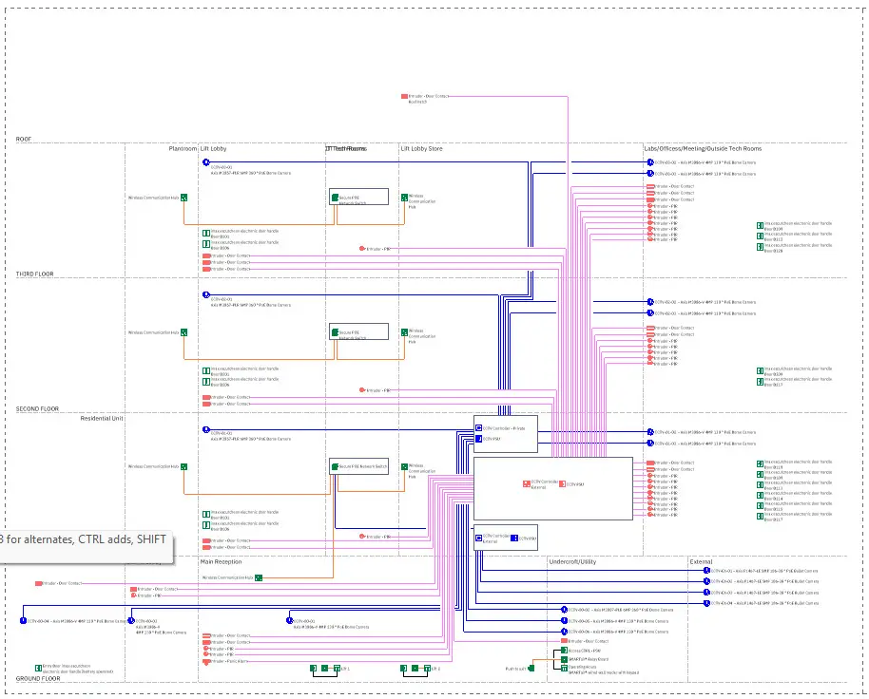The image size is (869, 699).
Task: Select CCTV-00-04 dome camera symbol
Action: [23, 621]
